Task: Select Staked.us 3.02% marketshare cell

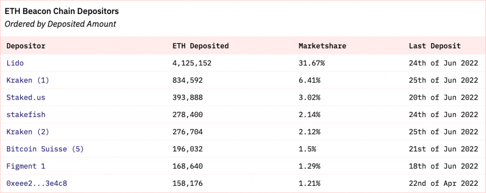Action: 310,98
